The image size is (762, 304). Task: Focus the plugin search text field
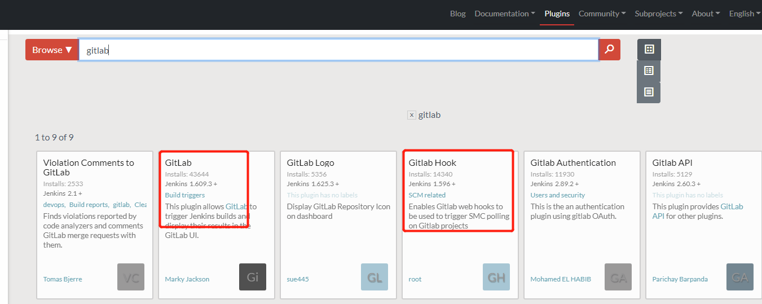coord(338,50)
